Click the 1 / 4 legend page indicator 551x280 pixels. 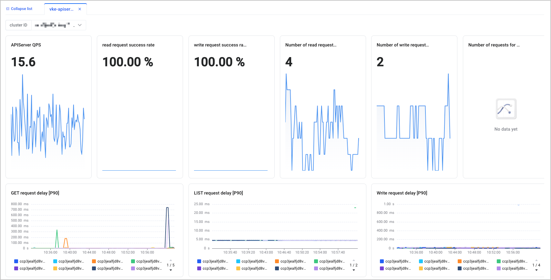click(x=536, y=265)
